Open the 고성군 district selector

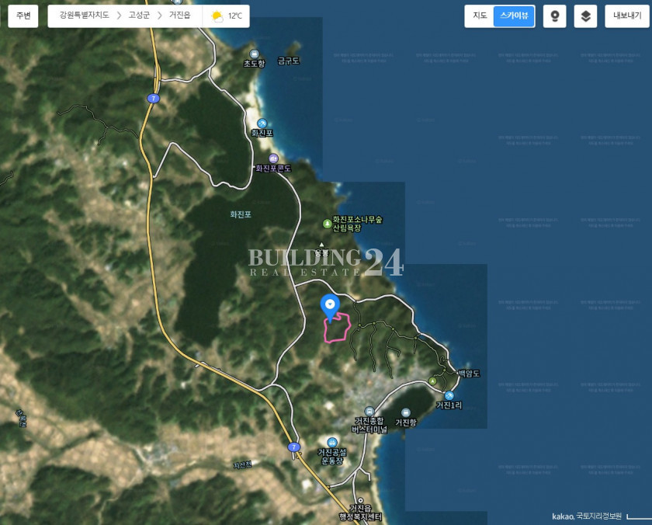[x=138, y=16]
